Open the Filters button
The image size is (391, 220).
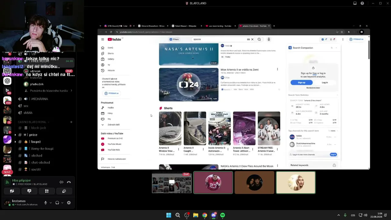pos(174,39)
